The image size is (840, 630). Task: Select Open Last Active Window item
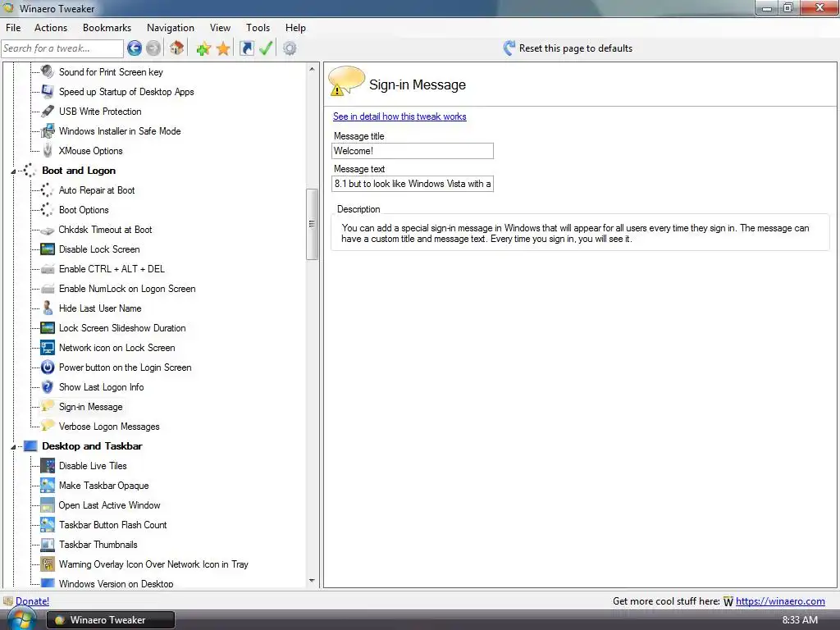109,505
